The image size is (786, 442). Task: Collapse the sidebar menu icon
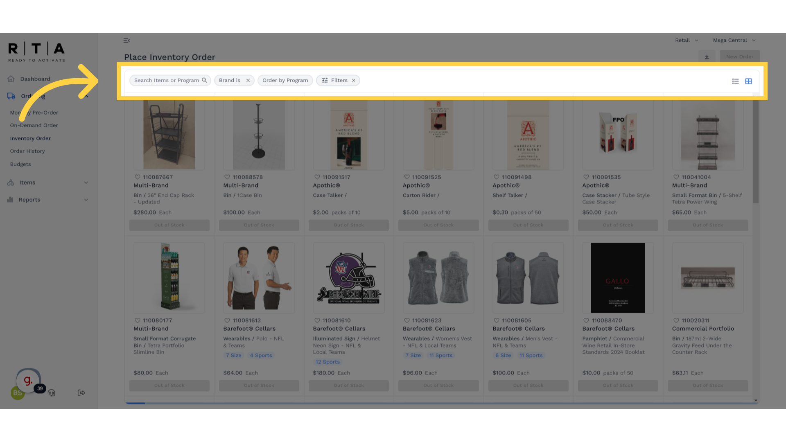[126, 41]
